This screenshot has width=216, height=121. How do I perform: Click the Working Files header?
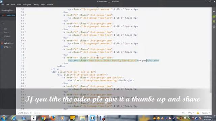point(8,10)
